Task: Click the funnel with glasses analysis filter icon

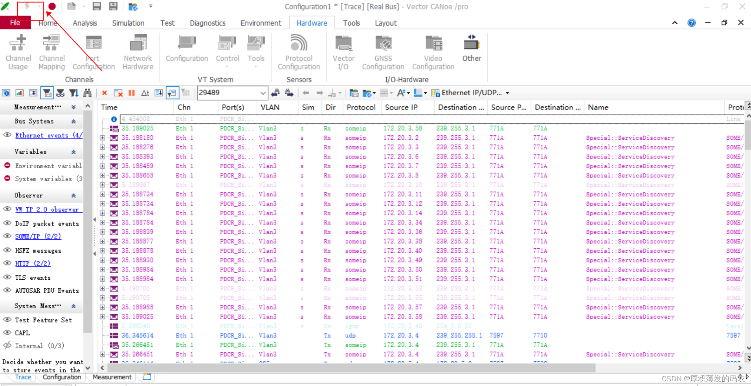Action: tap(60, 93)
